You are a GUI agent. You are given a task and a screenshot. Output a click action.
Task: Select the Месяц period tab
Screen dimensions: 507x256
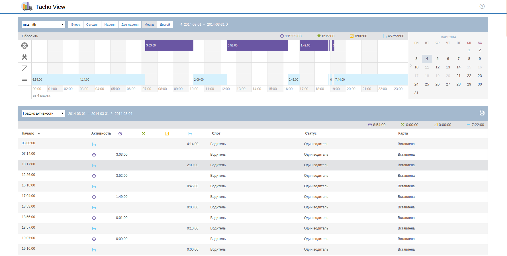coord(149,25)
